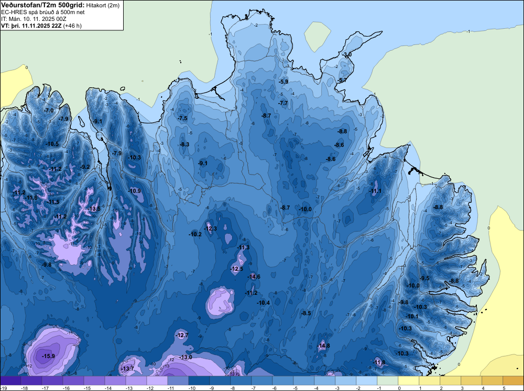Click the legend tick label -18
The image size is (524, 391).
(x=24, y=388)
